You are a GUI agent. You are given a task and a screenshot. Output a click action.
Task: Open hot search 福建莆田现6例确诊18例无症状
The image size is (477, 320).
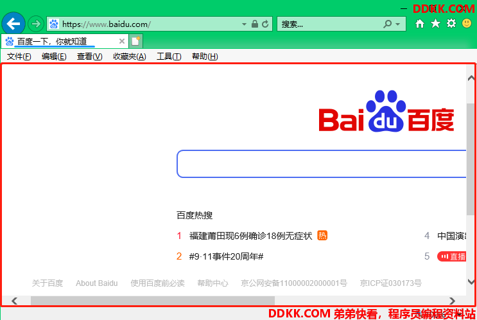tap(250, 236)
